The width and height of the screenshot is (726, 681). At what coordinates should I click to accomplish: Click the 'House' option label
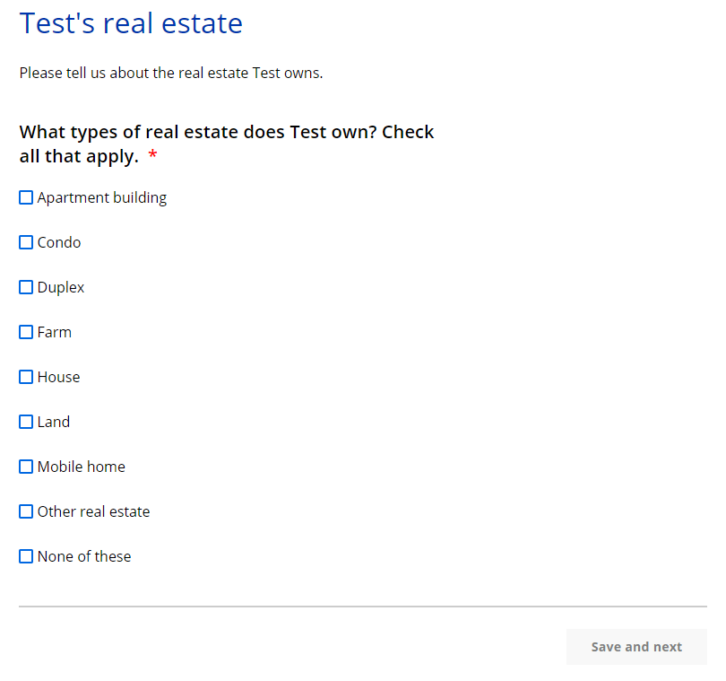pyautogui.click(x=59, y=377)
